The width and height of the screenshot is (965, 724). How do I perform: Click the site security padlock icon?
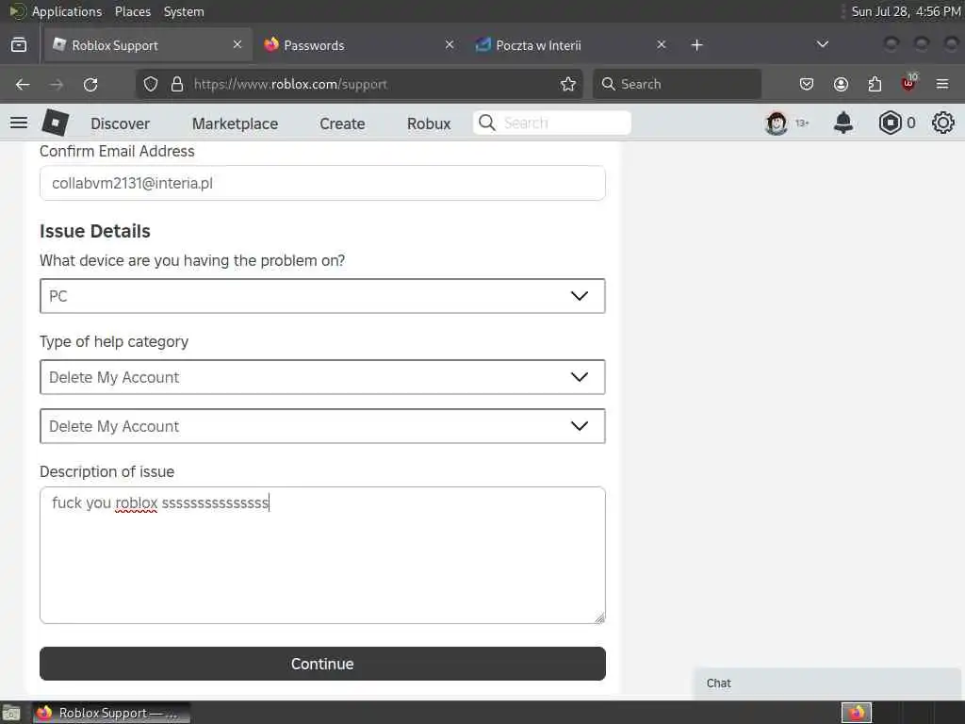point(177,84)
